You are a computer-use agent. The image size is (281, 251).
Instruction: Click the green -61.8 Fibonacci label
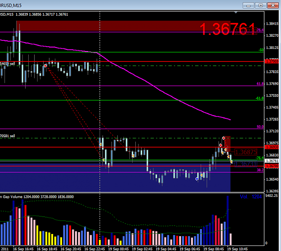click(x=259, y=98)
